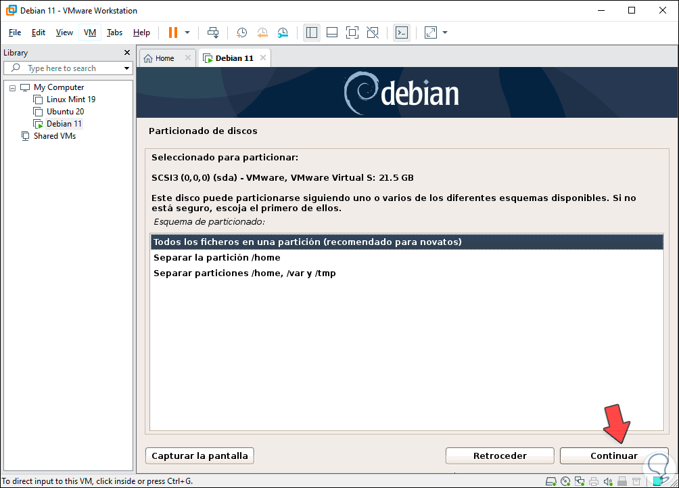The width and height of the screenshot is (679, 488).
Task: Select 'Todos los ficheros en una partición' option
Action: tap(406, 242)
